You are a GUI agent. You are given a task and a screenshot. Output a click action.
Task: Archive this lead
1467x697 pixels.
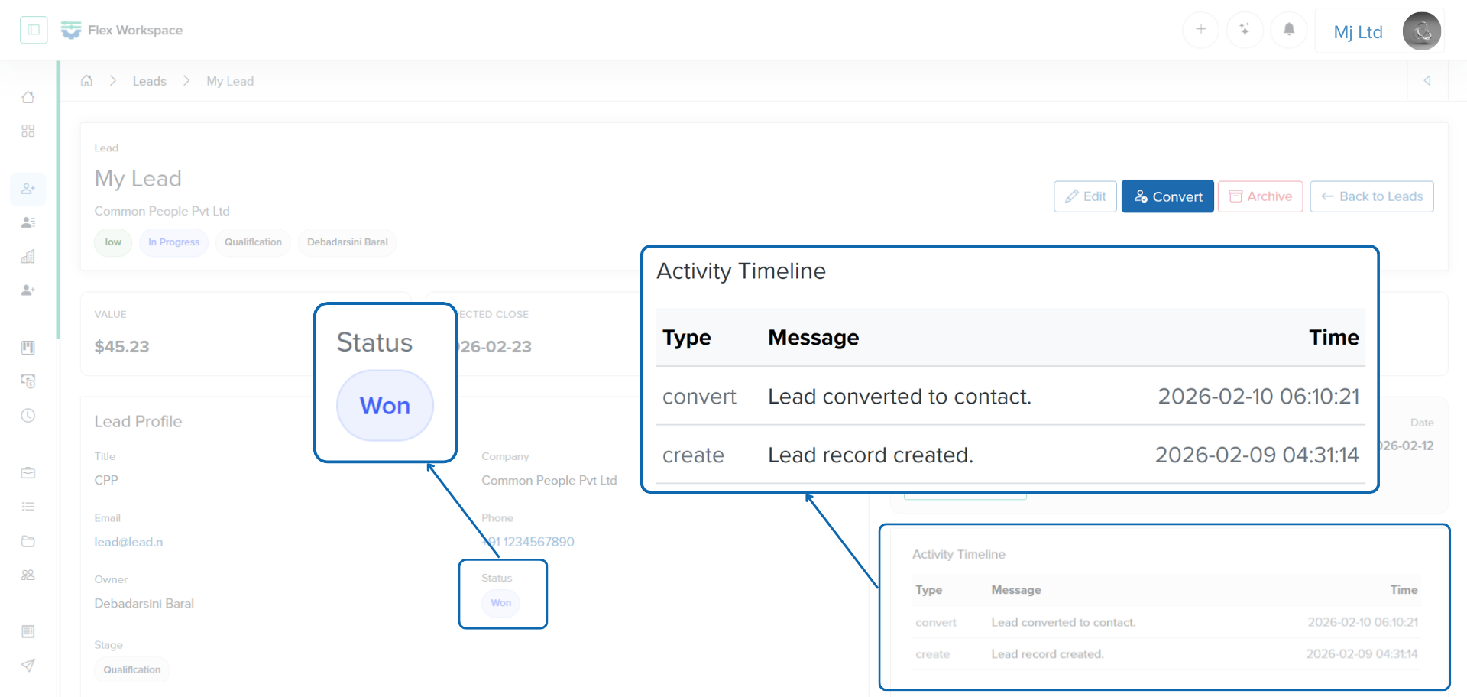click(x=1260, y=196)
